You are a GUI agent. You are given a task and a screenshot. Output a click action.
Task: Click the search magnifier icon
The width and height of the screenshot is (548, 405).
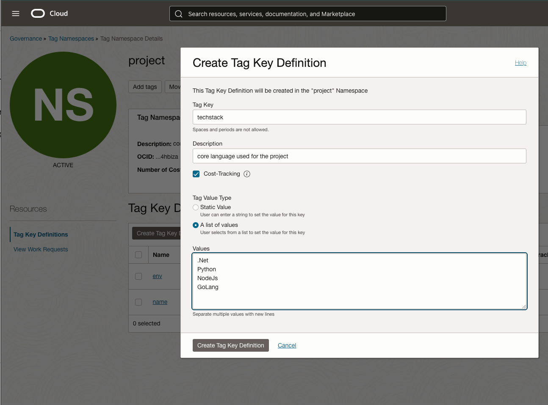pyautogui.click(x=179, y=14)
